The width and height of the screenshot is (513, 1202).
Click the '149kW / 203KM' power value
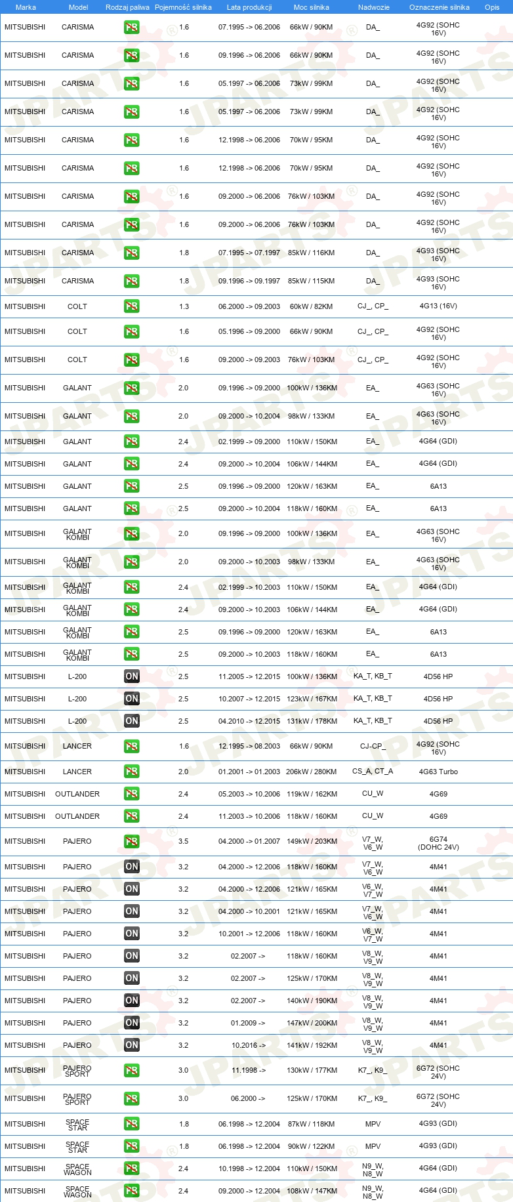(312, 842)
